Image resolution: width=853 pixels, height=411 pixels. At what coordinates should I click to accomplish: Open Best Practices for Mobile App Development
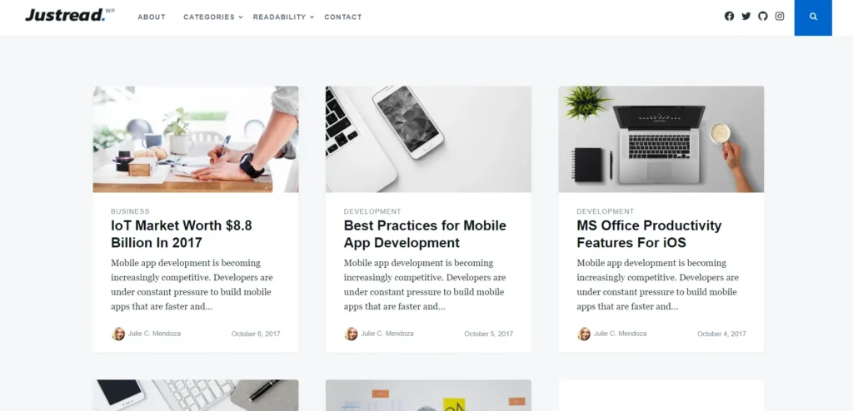pos(425,234)
